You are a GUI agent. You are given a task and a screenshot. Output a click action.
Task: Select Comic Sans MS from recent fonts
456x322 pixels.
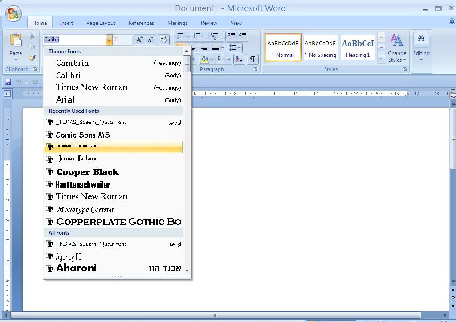(113, 135)
